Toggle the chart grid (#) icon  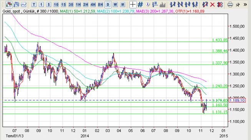tap(140, 5)
